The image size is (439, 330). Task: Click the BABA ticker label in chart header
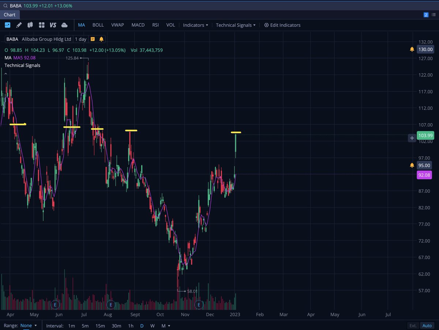pyautogui.click(x=12, y=39)
